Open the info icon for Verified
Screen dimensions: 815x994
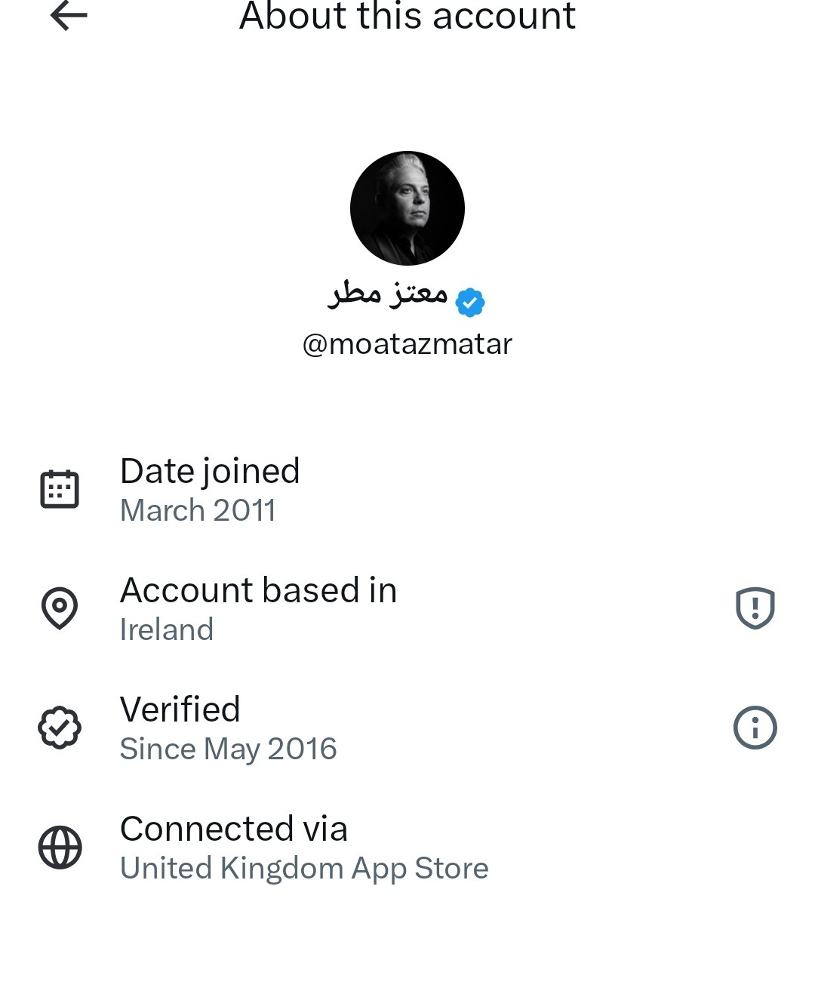pyautogui.click(x=755, y=728)
